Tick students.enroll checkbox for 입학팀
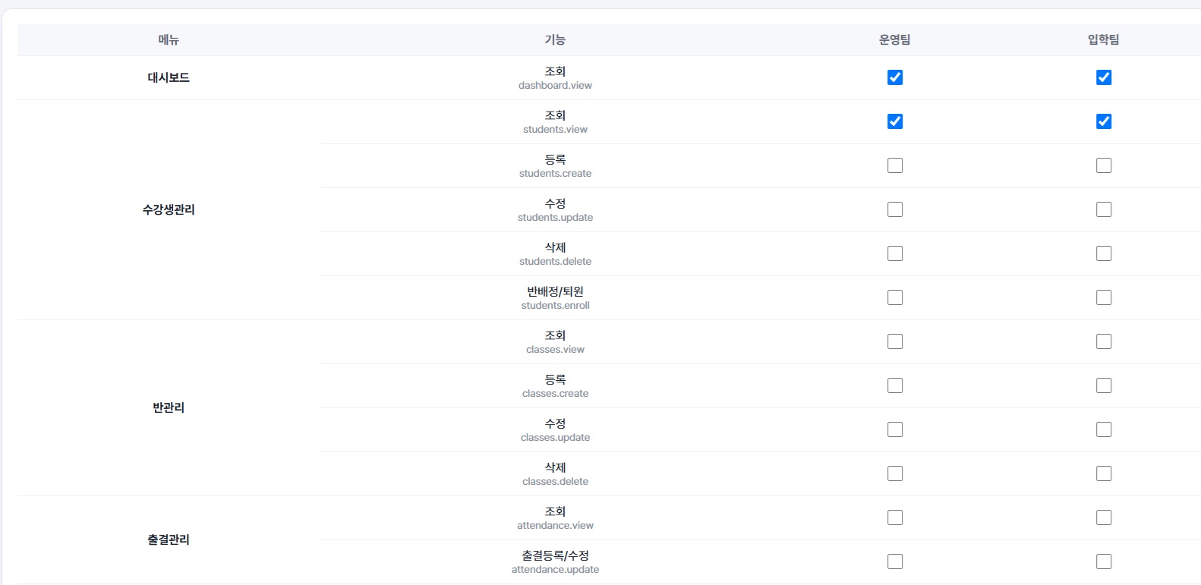The height and width of the screenshot is (585, 1201). [1104, 297]
